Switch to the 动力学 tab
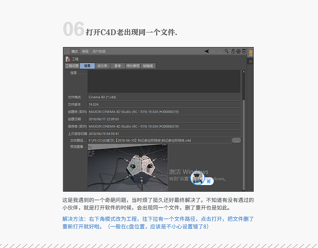 [102, 66]
